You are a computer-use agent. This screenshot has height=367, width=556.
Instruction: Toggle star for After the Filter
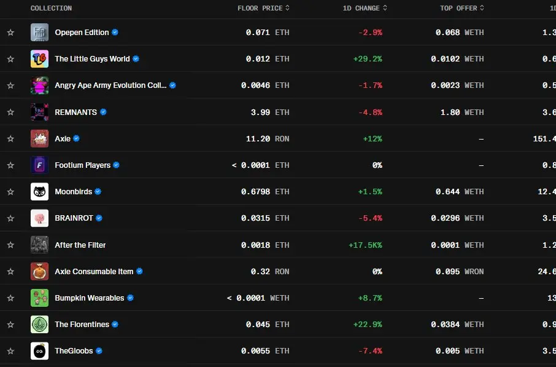click(x=10, y=245)
